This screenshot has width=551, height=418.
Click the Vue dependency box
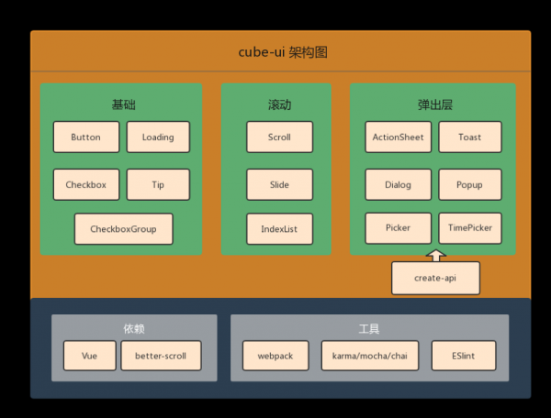point(90,356)
